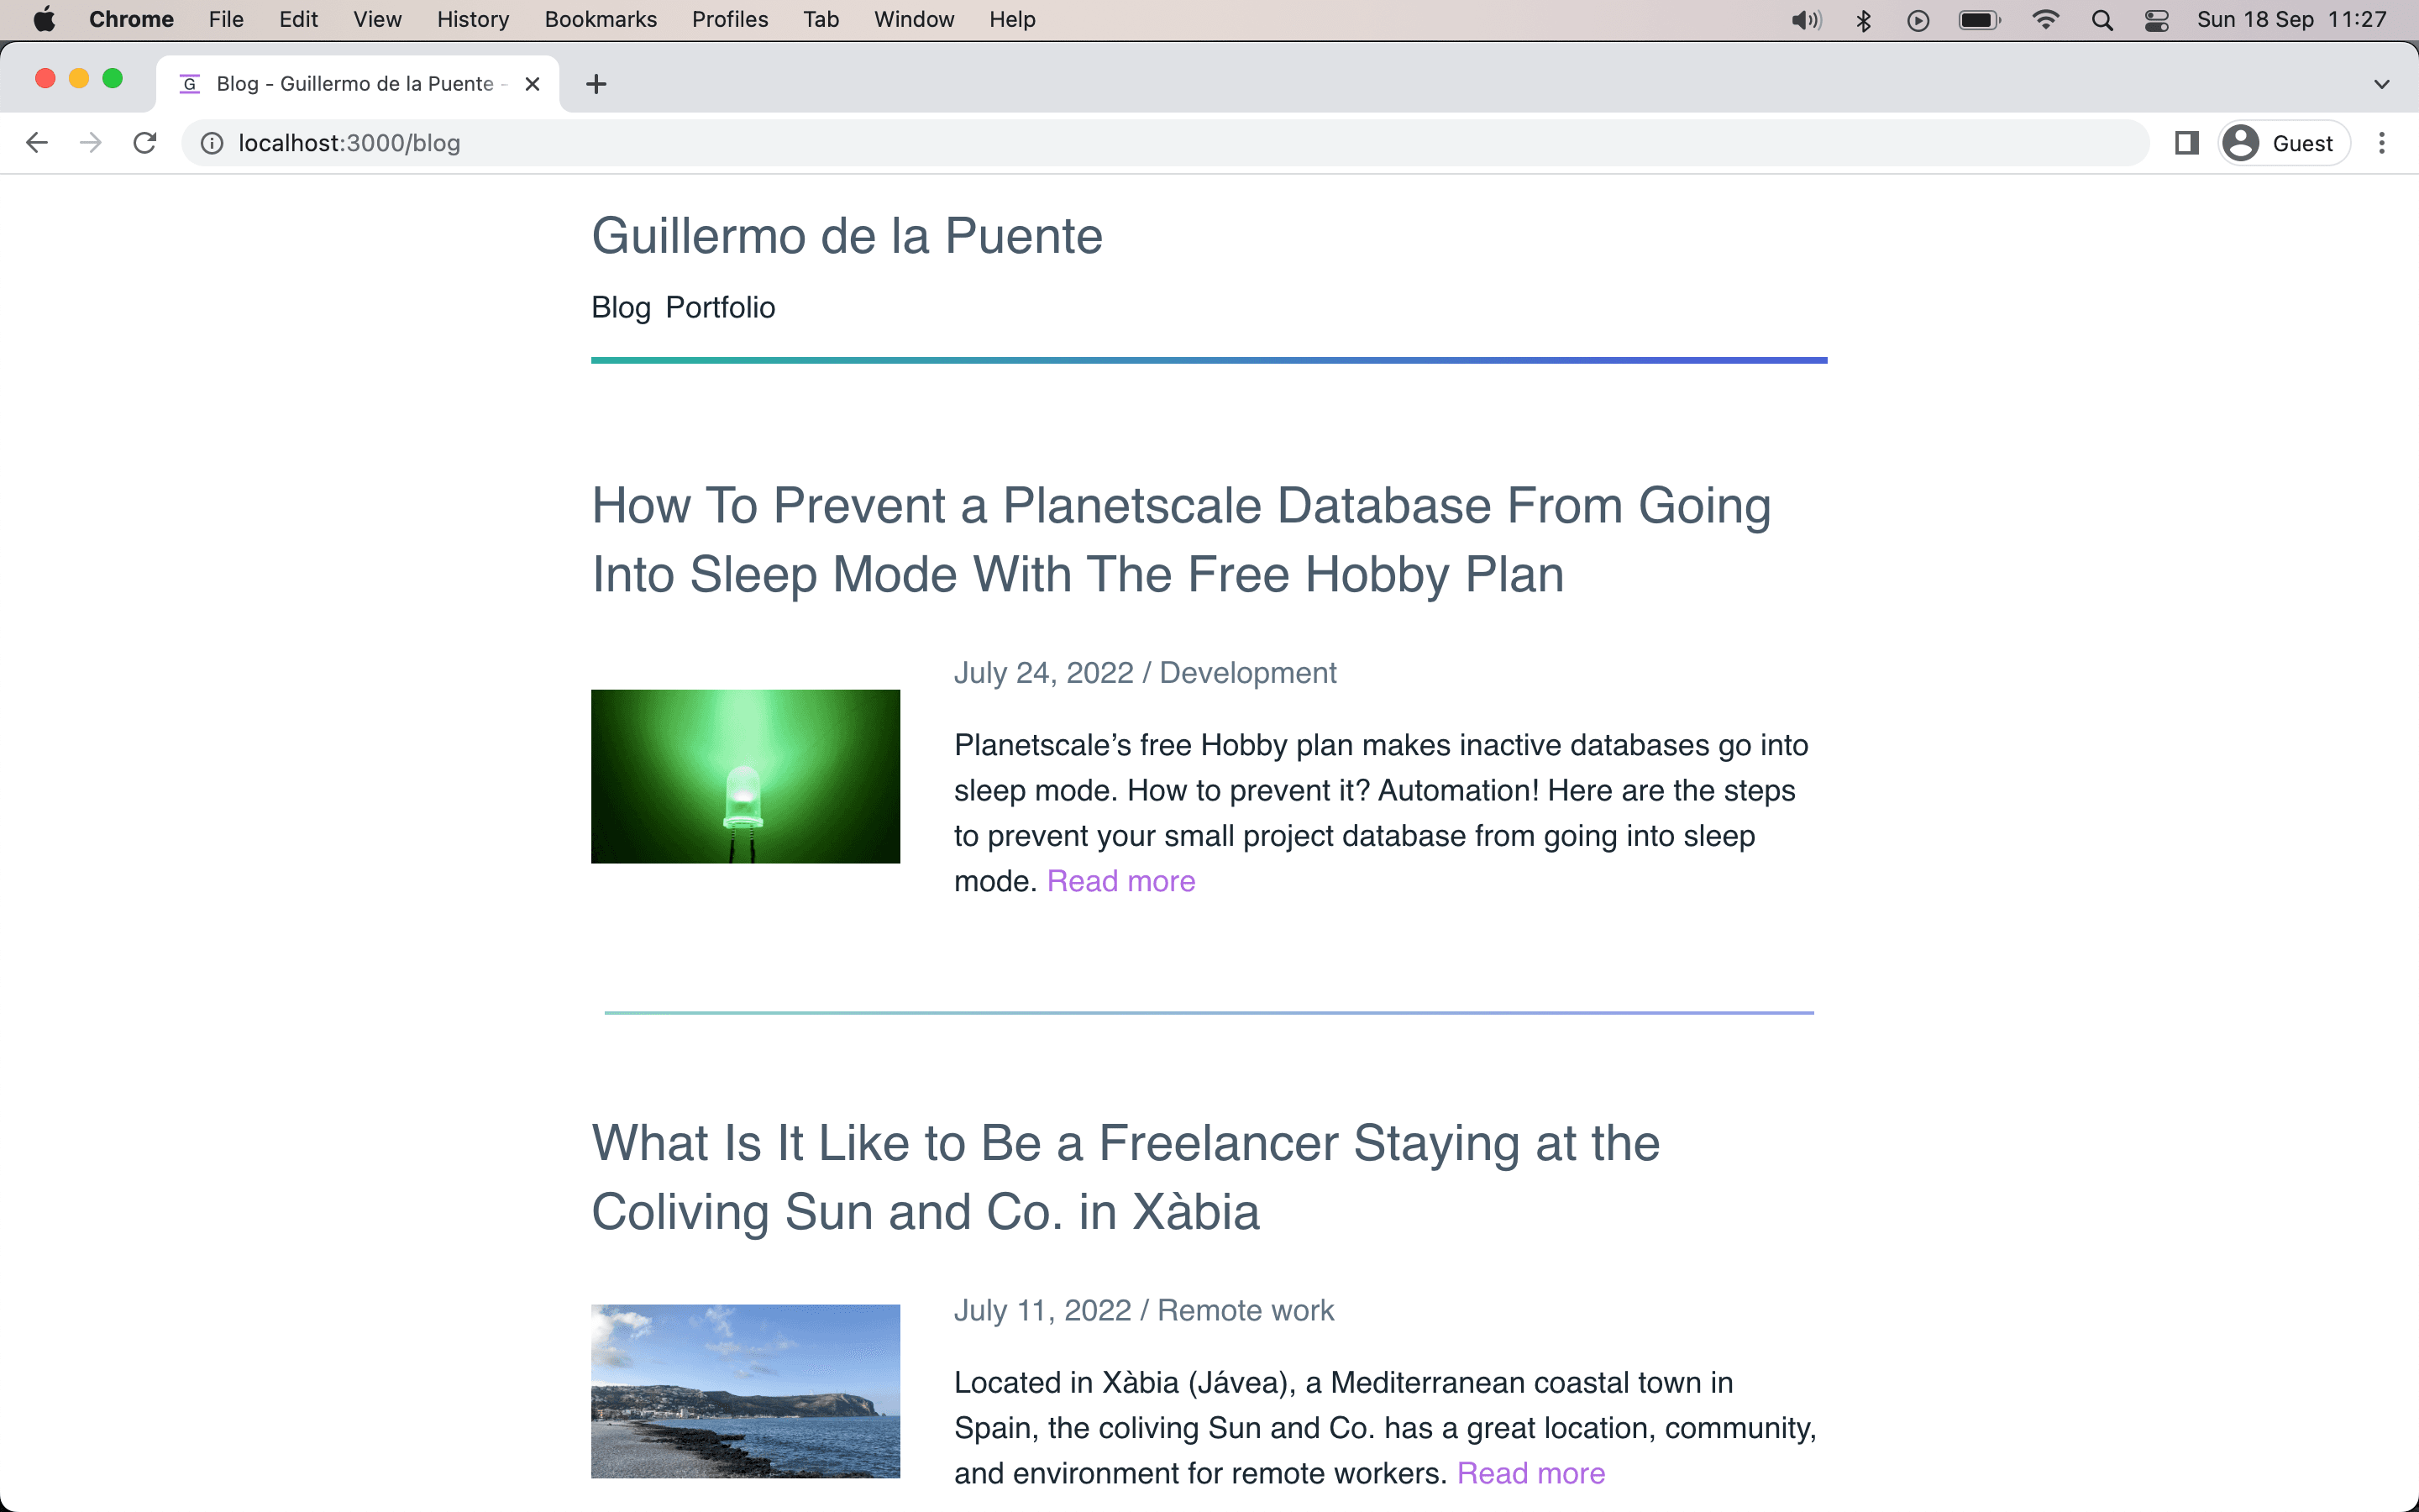Image resolution: width=2419 pixels, height=1512 pixels.
Task: Click Read more on the Planetscale article
Action: 1120,881
